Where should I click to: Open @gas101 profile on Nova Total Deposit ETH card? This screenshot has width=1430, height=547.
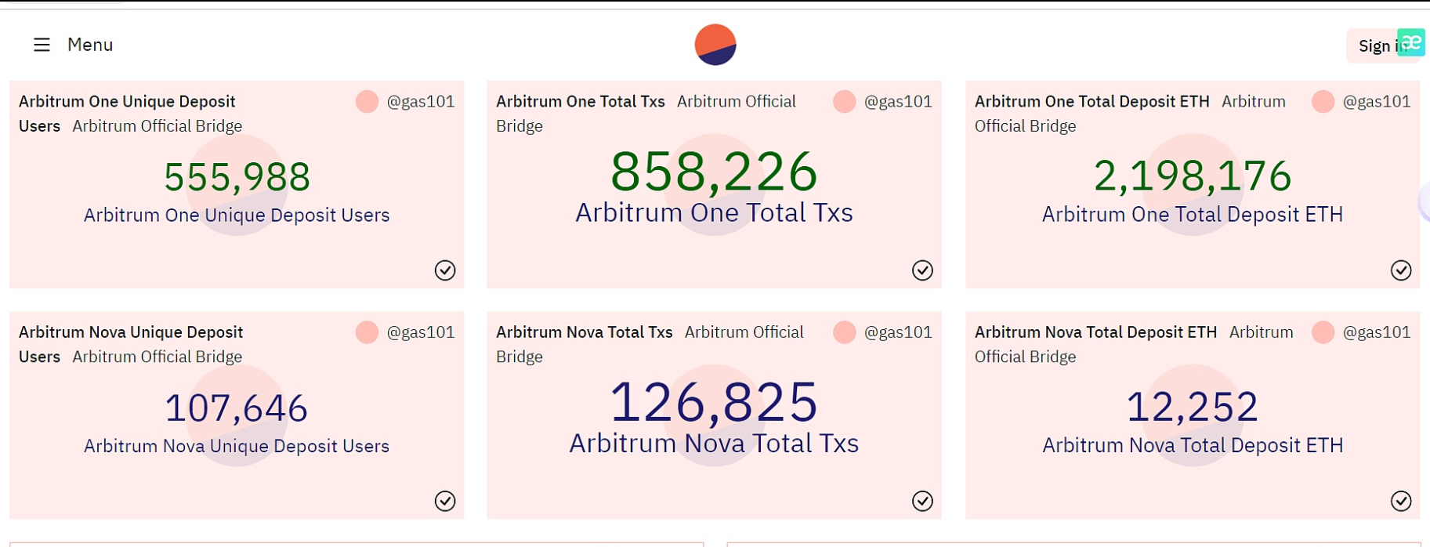pyautogui.click(x=1377, y=332)
